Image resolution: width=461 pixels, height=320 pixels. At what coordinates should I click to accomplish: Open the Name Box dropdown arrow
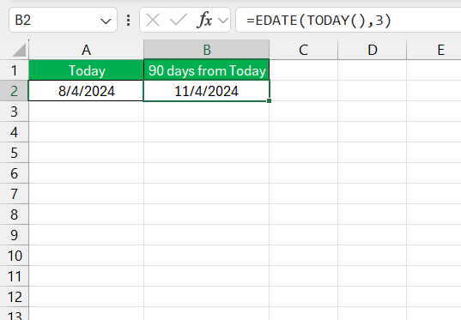coord(106,21)
